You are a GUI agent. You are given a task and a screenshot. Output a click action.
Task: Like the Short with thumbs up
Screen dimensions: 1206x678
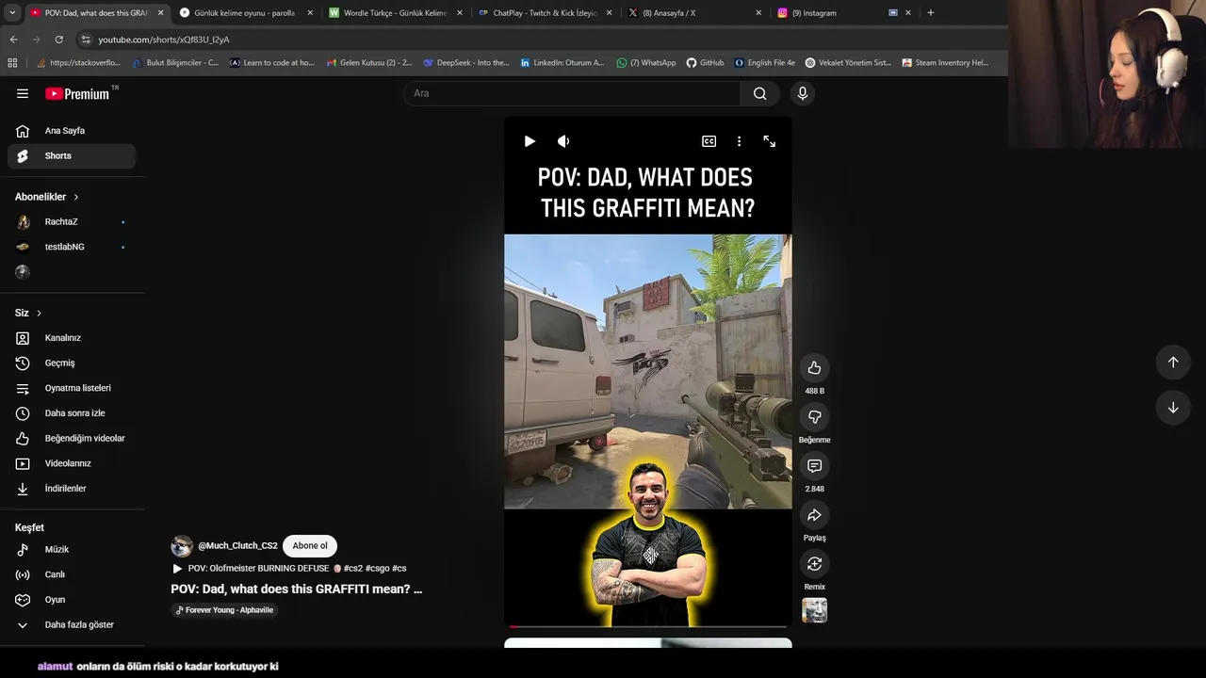coord(814,367)
